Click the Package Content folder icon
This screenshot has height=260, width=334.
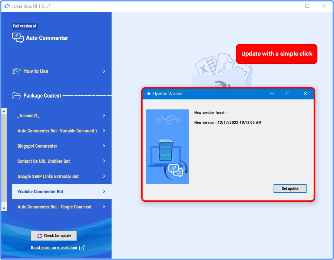point(16,96)
